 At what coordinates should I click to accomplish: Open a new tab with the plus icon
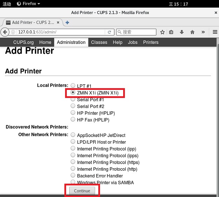point(67,22)
